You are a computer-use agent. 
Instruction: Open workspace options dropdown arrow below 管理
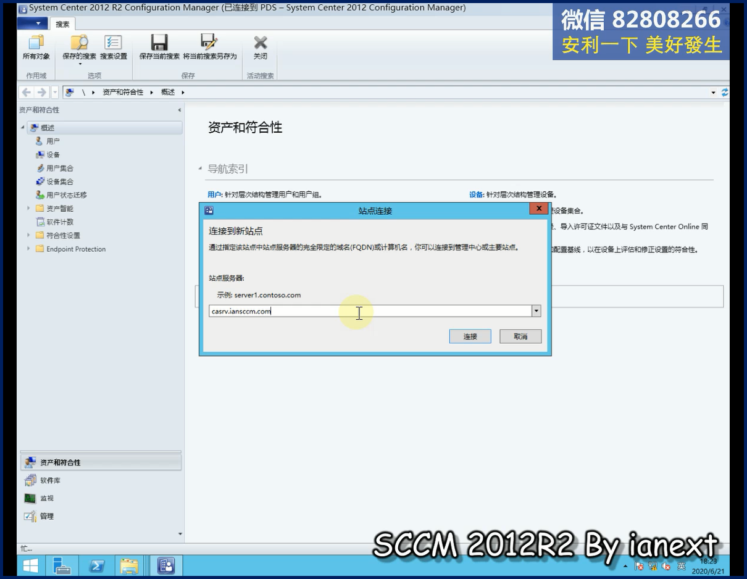(x=180, y=534)
